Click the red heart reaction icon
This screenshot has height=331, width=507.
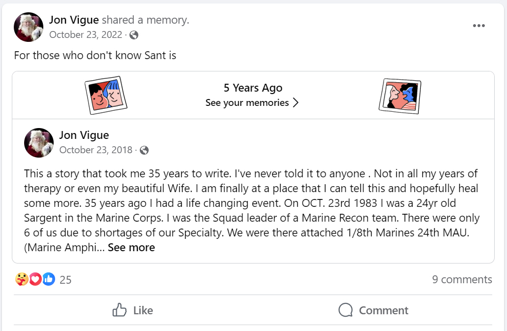(x=35, y=279)
